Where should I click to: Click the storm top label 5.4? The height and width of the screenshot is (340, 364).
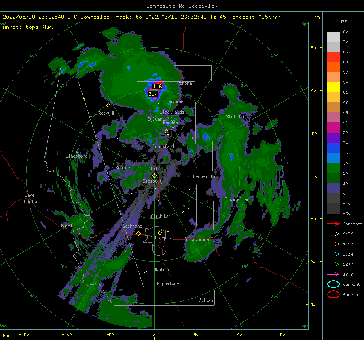153,94
